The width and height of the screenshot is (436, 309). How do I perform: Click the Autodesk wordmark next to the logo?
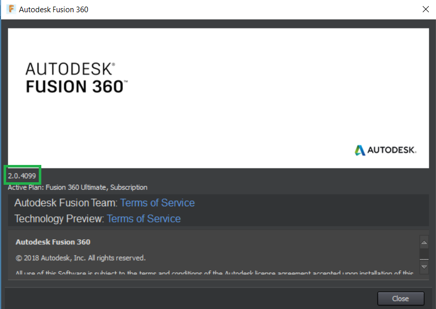click(393, 150)
